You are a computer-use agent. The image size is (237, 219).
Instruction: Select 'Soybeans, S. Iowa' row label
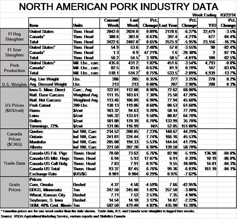(x=46, y=200)
